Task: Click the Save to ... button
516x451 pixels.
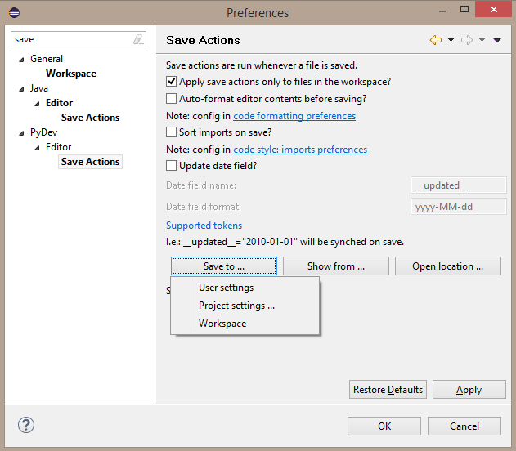Action: point(224,266)
